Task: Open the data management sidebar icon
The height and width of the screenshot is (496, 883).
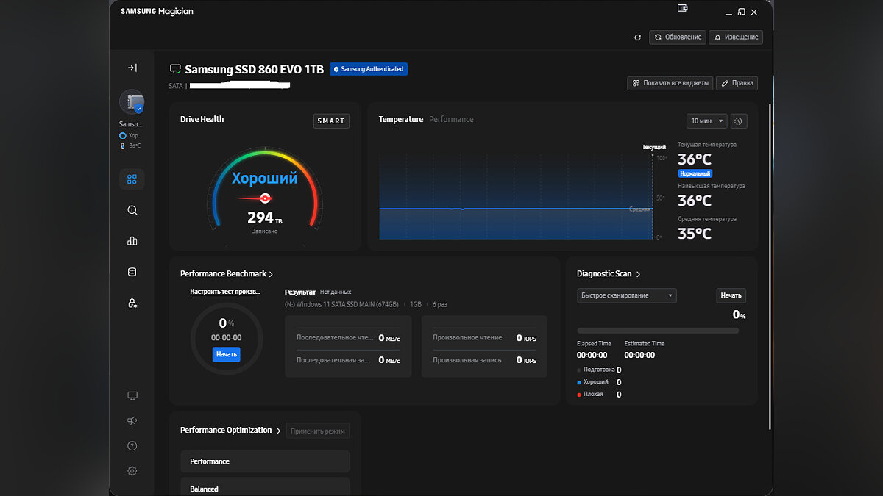Action: [132, 272]
